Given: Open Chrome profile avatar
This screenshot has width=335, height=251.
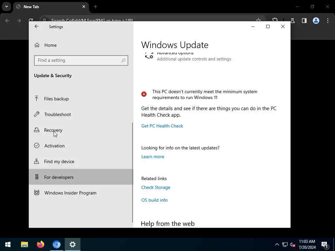Looking at the screenshot, I should pyautogui.click(x=316, y=21).
